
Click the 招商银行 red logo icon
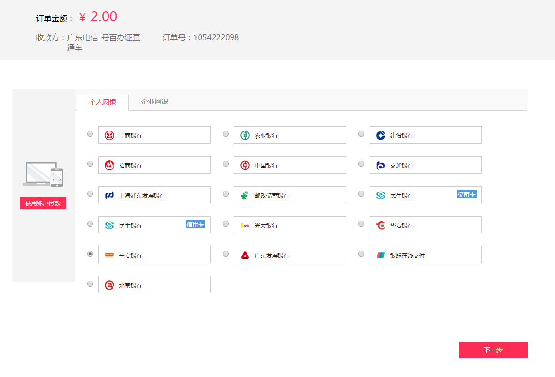coord(109,165)
